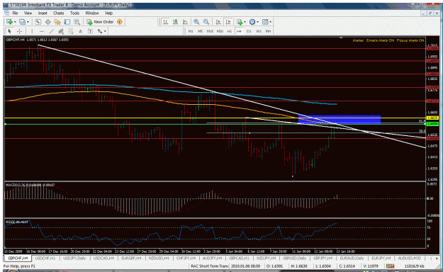Image resolution: width=443 pixels, height=272 pixels.
Task: Switch to W1 timeframe
Action: [259, 31]
